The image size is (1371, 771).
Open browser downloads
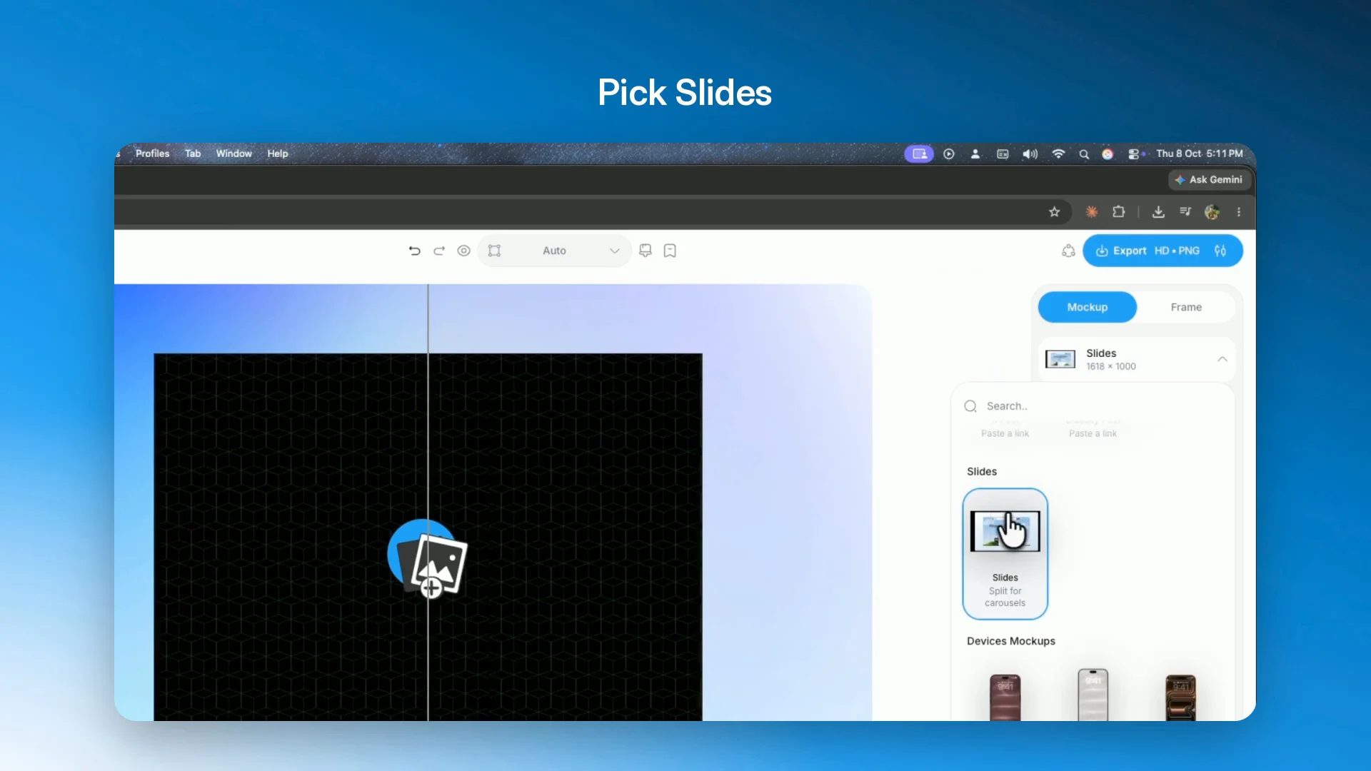point(1158,212)
